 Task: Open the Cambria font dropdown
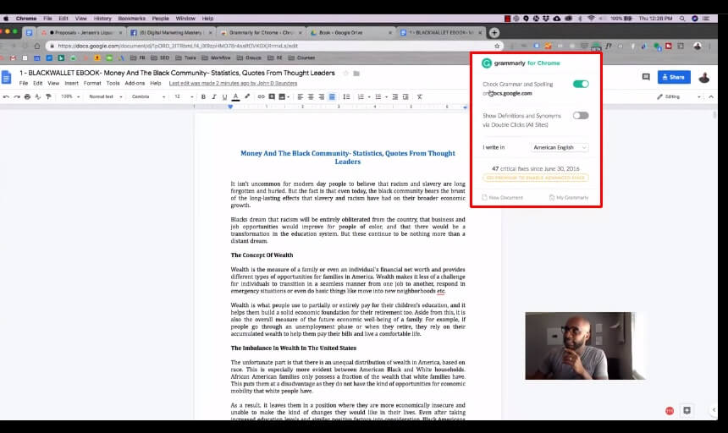click(x=149, y=97)
